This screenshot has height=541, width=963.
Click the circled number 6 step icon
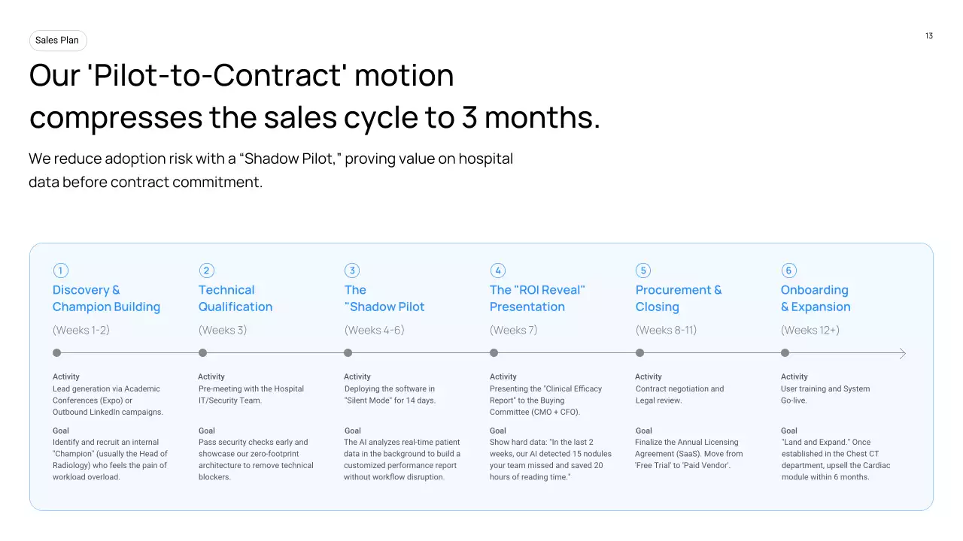click(788, 270)
